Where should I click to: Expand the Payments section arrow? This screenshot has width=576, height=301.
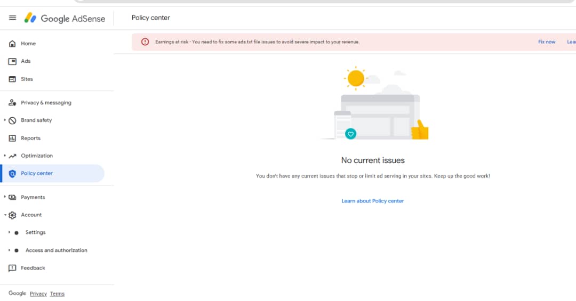coord(5,197)
